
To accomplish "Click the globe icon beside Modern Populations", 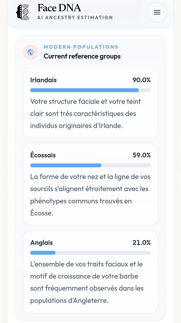I will 30,52.
